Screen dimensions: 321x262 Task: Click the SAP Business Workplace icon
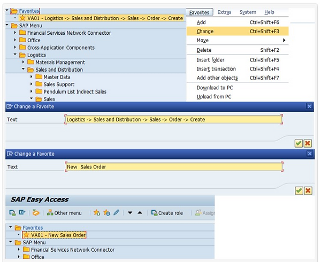[36, 213]
